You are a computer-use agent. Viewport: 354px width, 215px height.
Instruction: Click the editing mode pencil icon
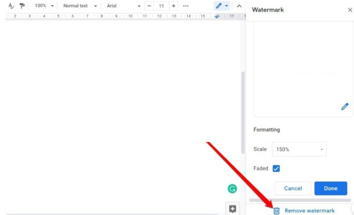(x=218, y=6)
